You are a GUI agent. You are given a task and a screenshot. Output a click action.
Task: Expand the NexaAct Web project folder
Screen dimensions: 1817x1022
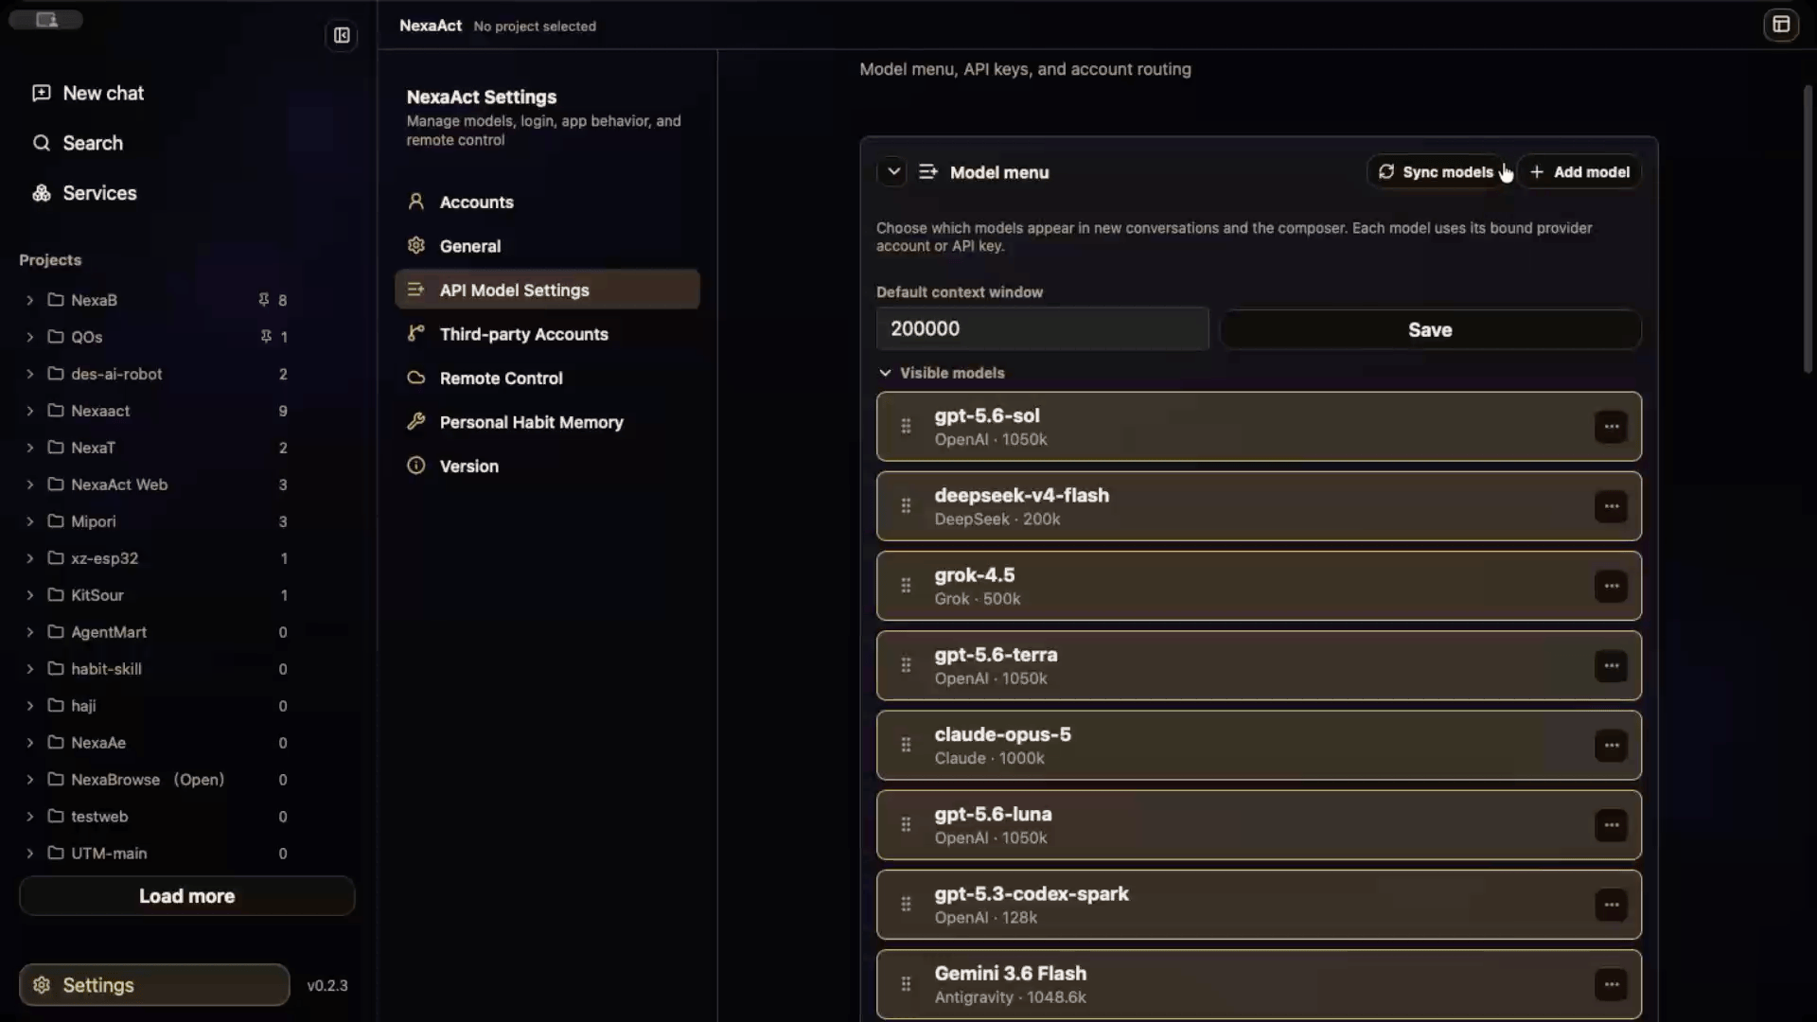tap(29, 485)
